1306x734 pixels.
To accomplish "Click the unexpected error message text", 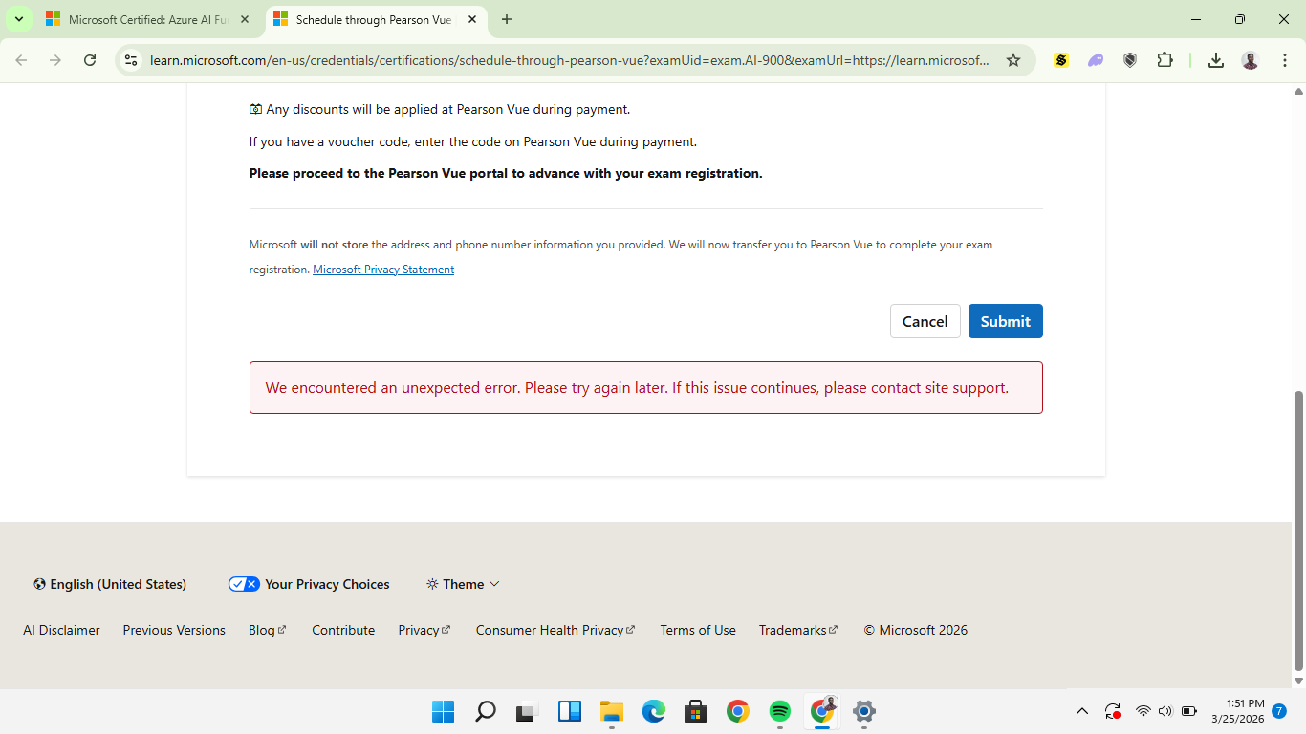I will 637,388.
